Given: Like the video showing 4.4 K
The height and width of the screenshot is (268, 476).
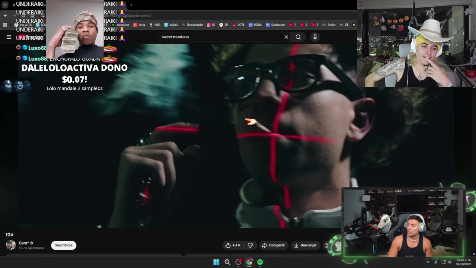Looking at the screenshot, I should point(233,245).
